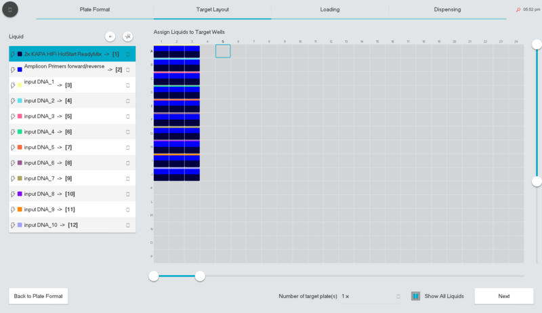Screen dimensions: 542x313
Task: Tick the small box on input DNA_7 row
Action: pos(128,179)
